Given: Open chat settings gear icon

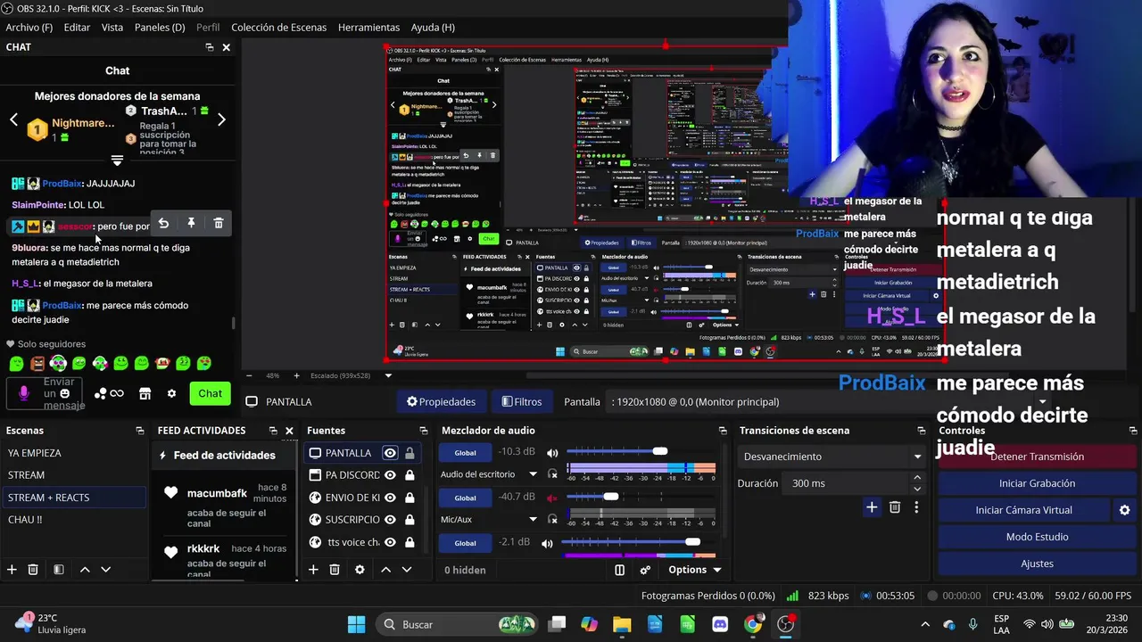Looking at the screenshot, I should [171, 393].
